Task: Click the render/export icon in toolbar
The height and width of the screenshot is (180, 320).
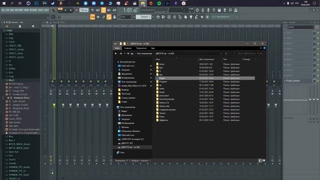Action: tap(224, 10)
